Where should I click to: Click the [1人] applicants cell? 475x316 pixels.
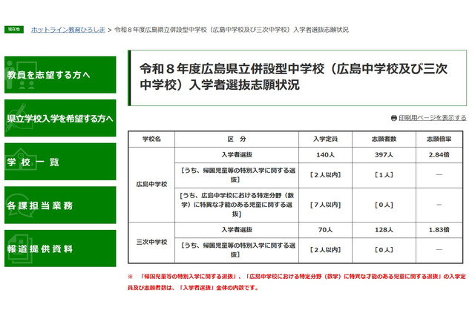coord(384,175)
